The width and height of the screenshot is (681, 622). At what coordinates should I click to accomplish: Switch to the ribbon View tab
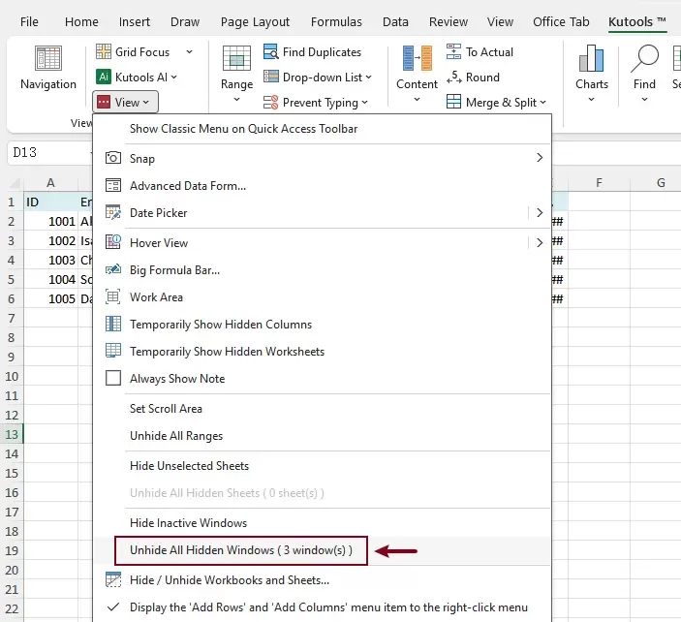point(500,21)
